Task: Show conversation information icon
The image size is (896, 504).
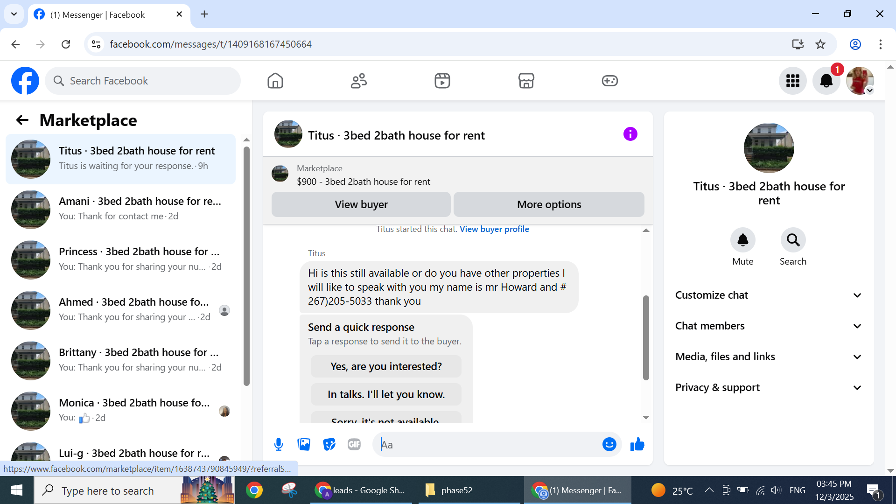Action: (x=630, y=134)
